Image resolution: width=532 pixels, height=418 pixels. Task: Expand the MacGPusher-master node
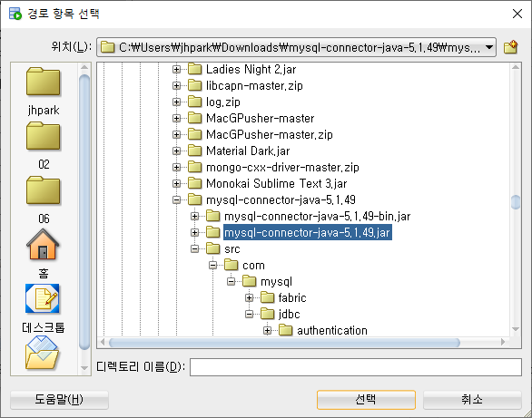point(176,118)
